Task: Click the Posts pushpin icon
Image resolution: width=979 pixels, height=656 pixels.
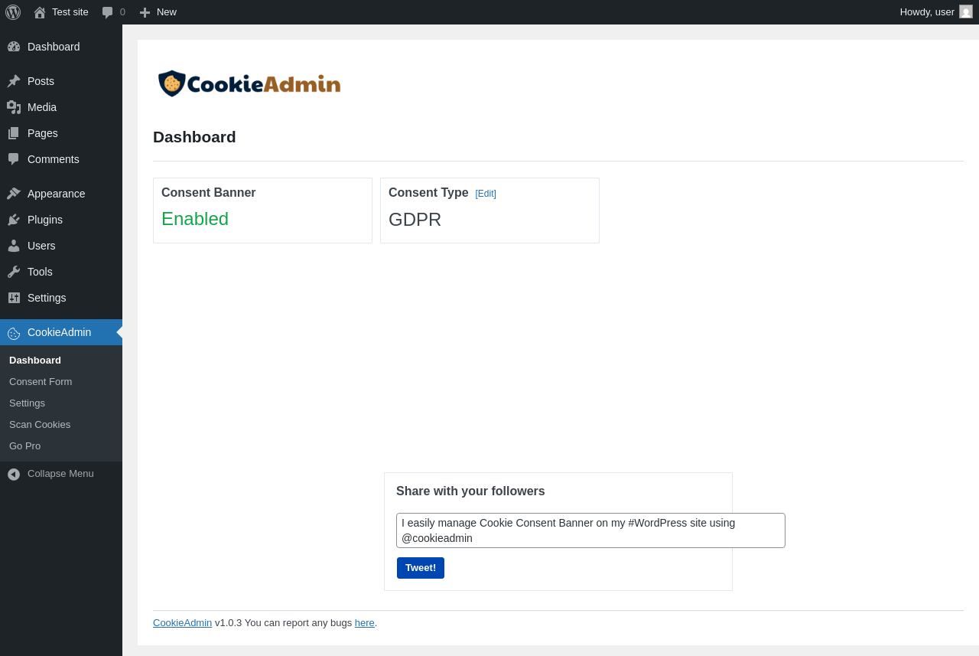Action: click(x=14, y=81)
